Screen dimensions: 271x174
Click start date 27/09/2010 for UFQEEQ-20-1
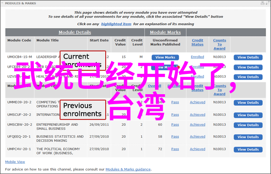(x=99, y=137)
